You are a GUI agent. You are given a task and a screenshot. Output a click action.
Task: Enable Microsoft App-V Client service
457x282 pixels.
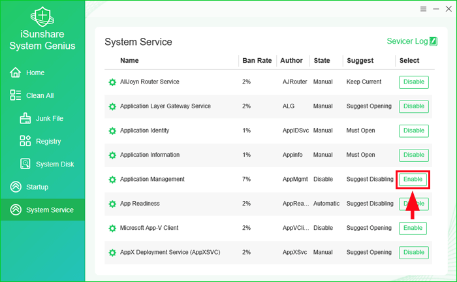click(x=413, y=228)
